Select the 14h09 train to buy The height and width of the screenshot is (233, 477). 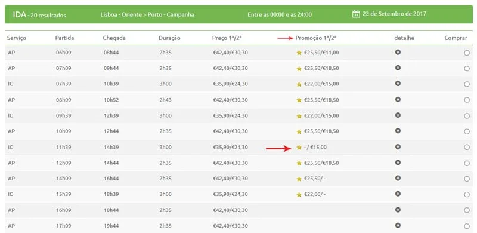pyautogui.click(x=467, y=179)
